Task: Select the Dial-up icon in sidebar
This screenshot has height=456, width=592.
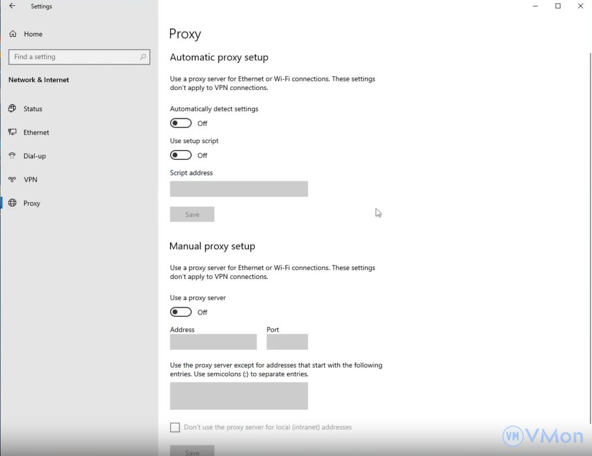Action: tap(12, 156)
